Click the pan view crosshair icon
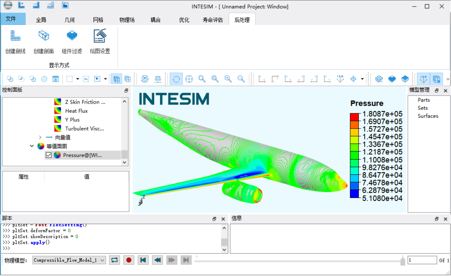The height and width of the screenshot is (276, 451). [189, 79]
